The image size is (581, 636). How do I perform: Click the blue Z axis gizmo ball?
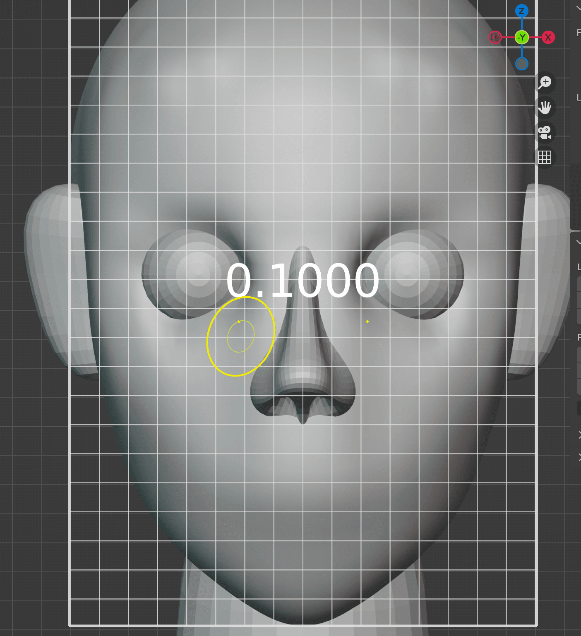pos(521,11)
